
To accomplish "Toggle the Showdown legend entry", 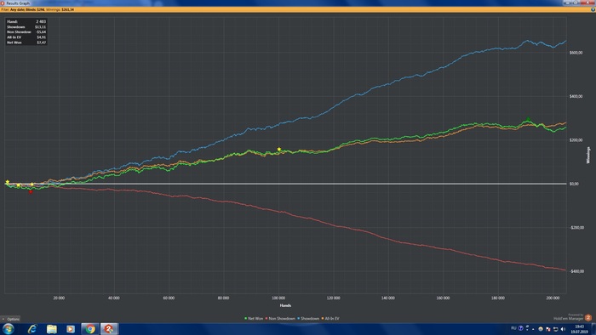I will [x=308, y=319].
